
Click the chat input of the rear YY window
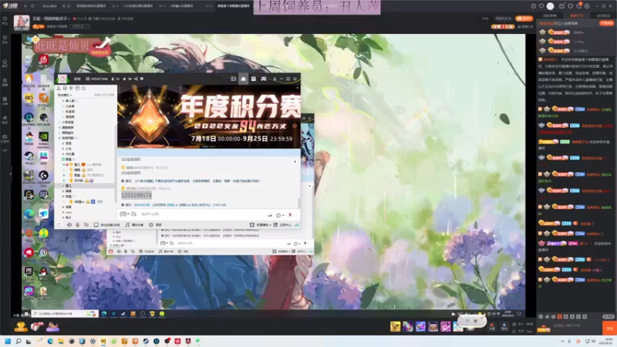(230, 243)
